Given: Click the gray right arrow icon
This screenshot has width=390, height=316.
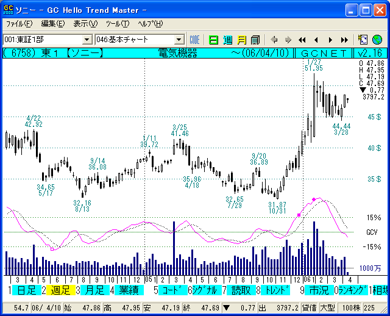Looking at the screenshot, I should 286,40.
